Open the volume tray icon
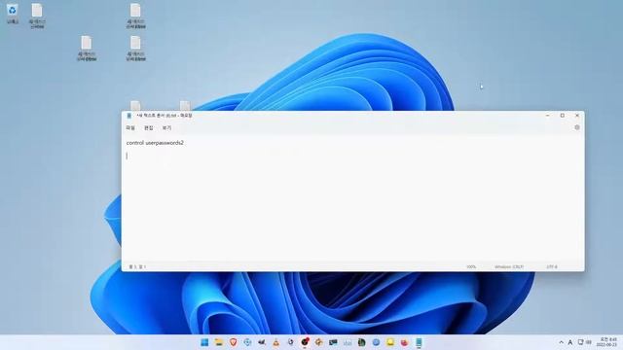Screen dimensions: 623x350 (x=589, y=342)
